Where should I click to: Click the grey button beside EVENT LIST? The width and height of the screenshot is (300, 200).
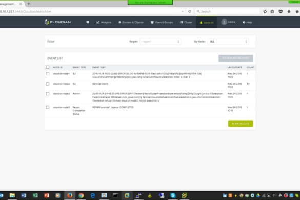236,58
